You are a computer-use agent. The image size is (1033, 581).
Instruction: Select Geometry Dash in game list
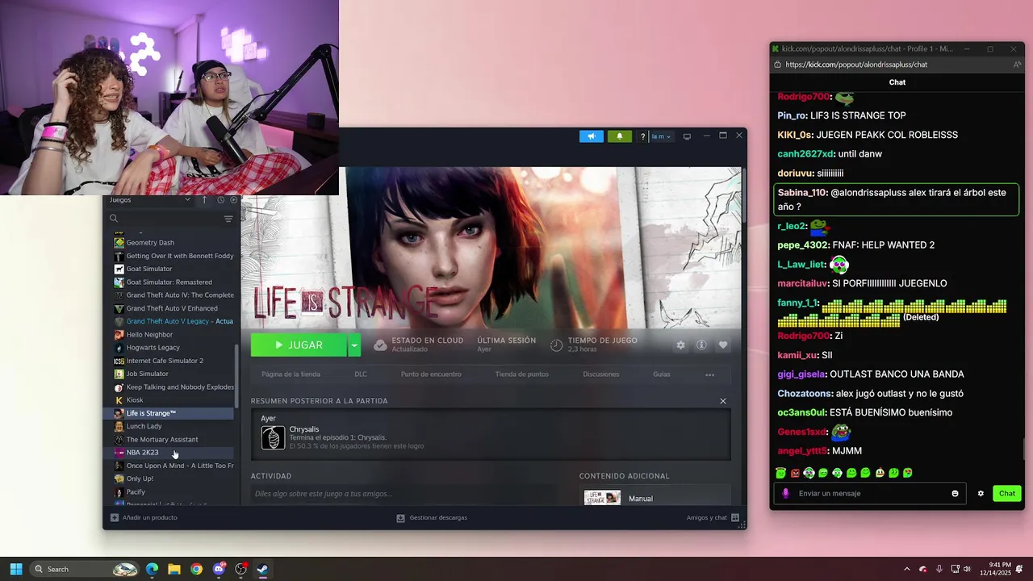[150, 242]
